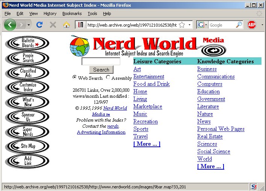
Task: Bookmark this page with the star icon
Action: pos(182,25)
